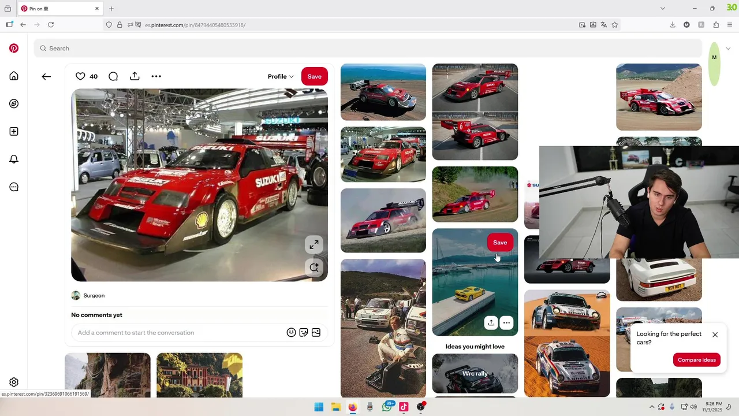Save the main Suzuki pin
The height and width of the screenshot is (416, 739).
[x=315, y=76]
